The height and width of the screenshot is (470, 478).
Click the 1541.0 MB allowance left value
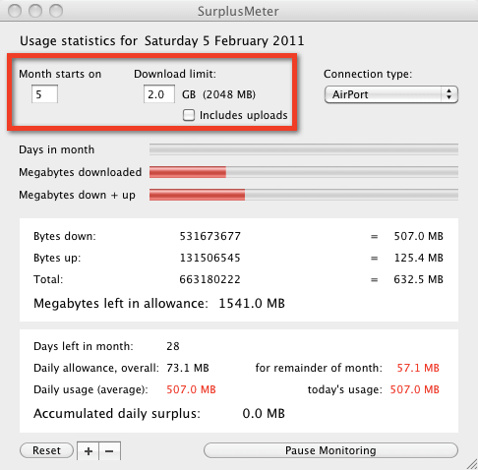252,303
